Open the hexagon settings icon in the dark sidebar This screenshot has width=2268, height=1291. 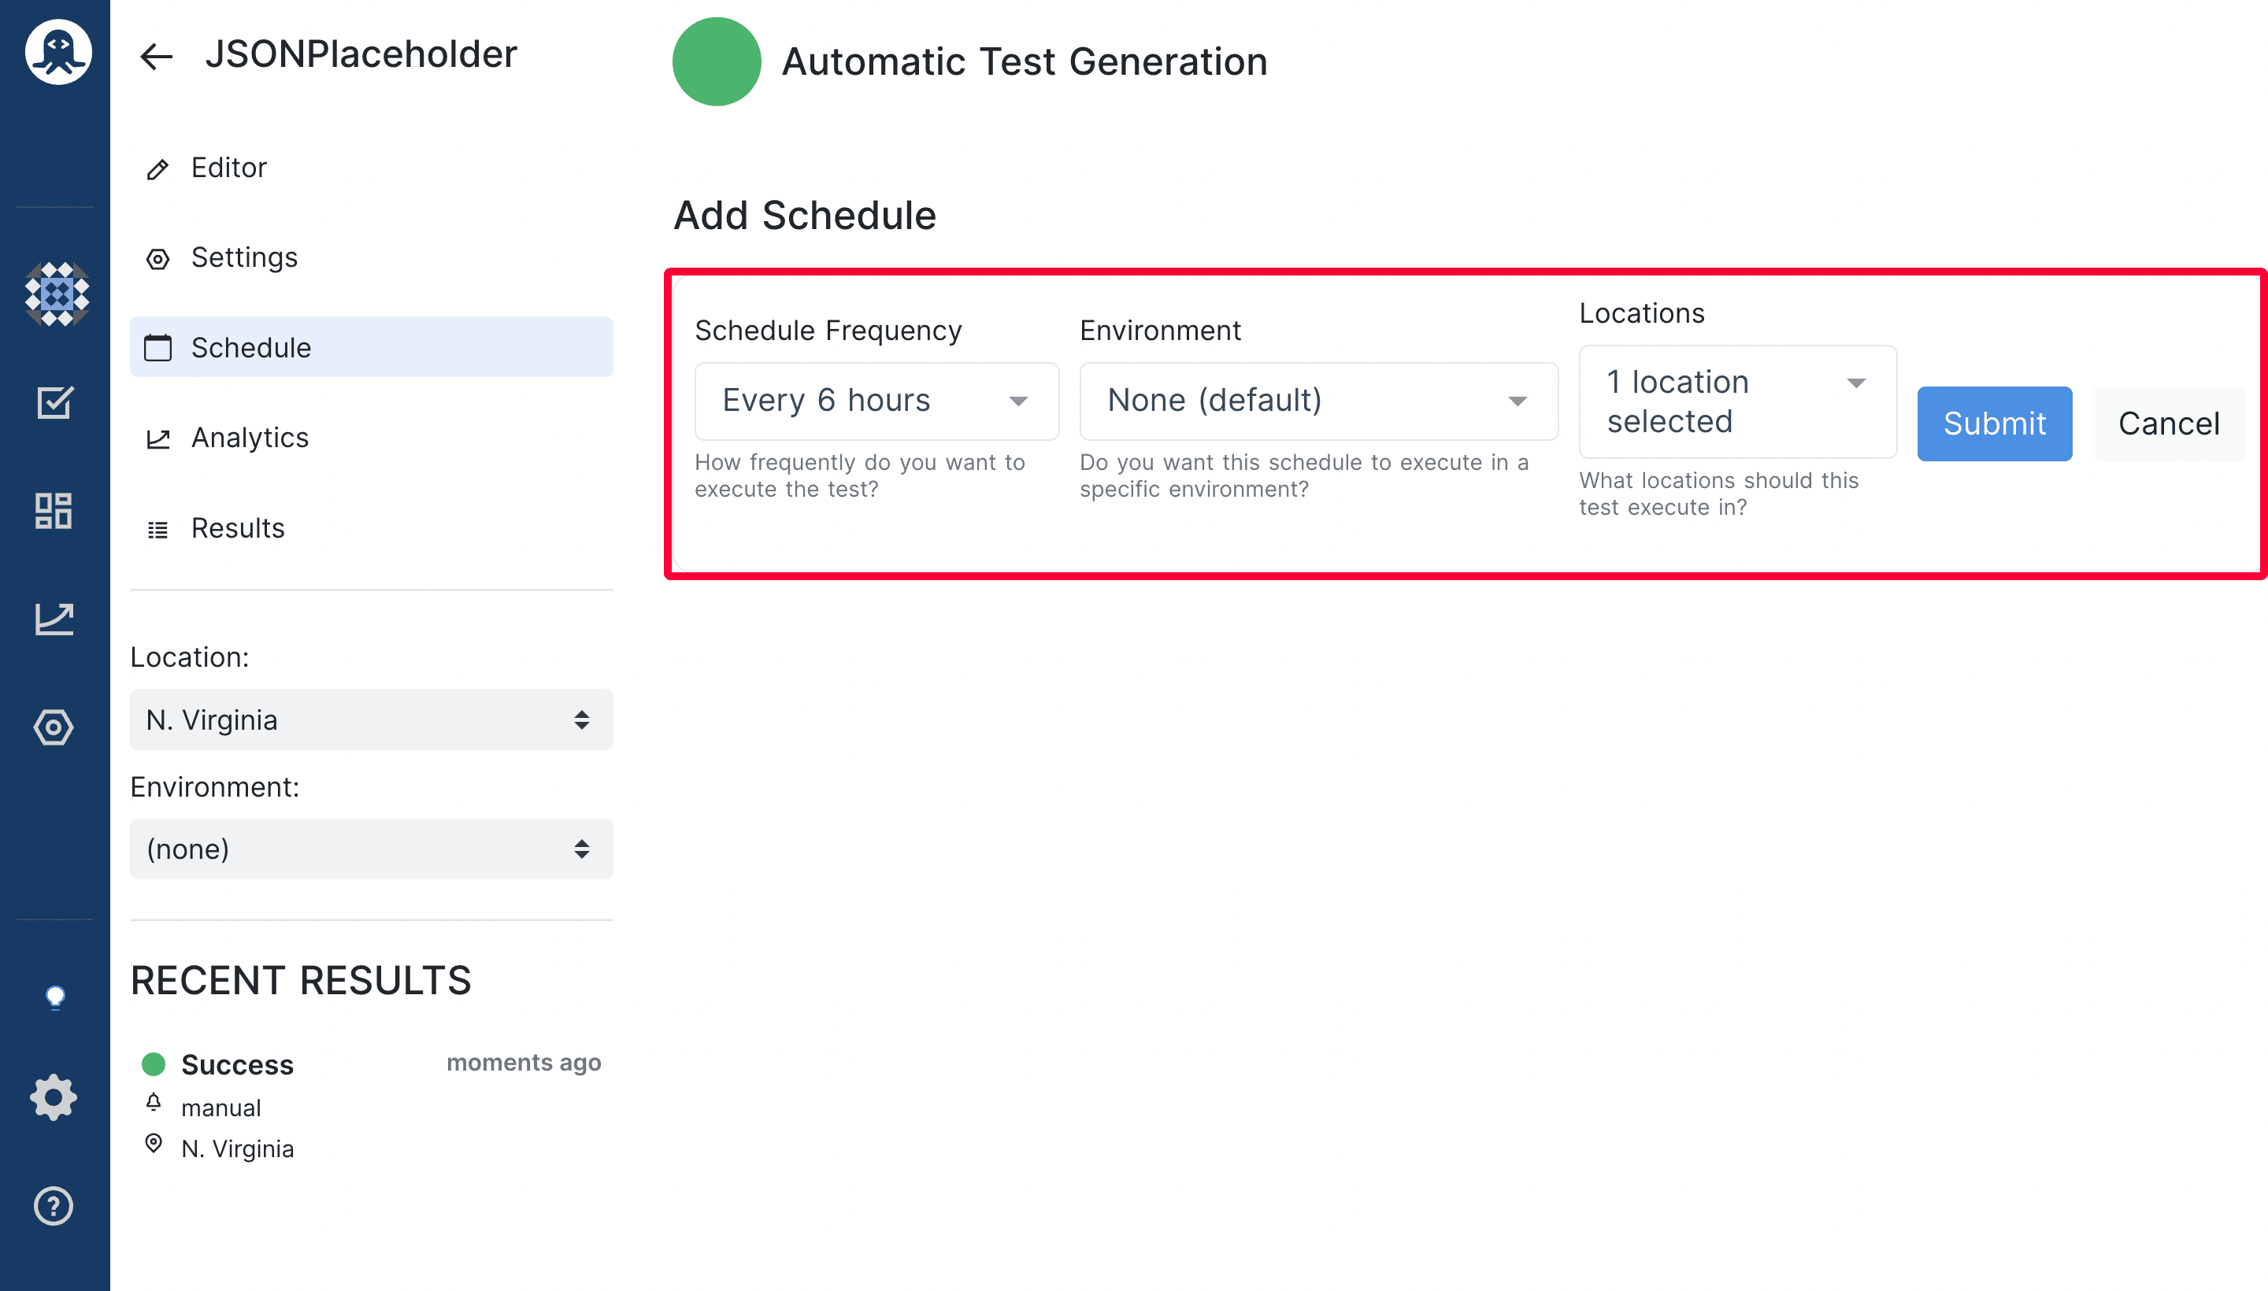[x=54, y=727]
